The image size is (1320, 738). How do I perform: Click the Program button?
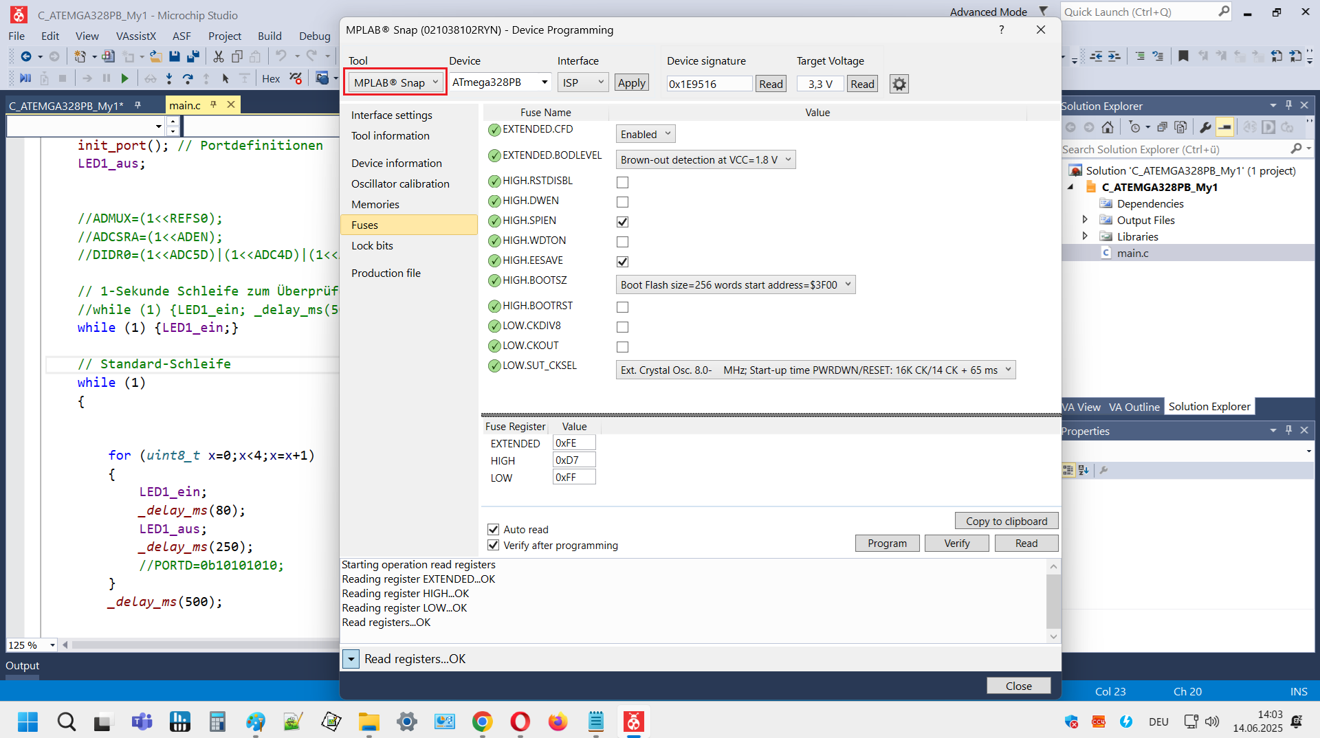click(x=887, y=543)
